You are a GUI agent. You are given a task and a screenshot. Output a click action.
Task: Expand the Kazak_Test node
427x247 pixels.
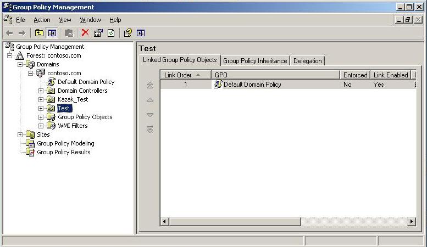point(41,99)
